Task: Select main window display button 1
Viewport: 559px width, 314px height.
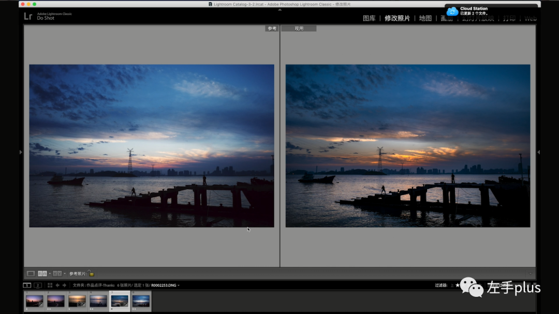Action: tap(27, 285)
